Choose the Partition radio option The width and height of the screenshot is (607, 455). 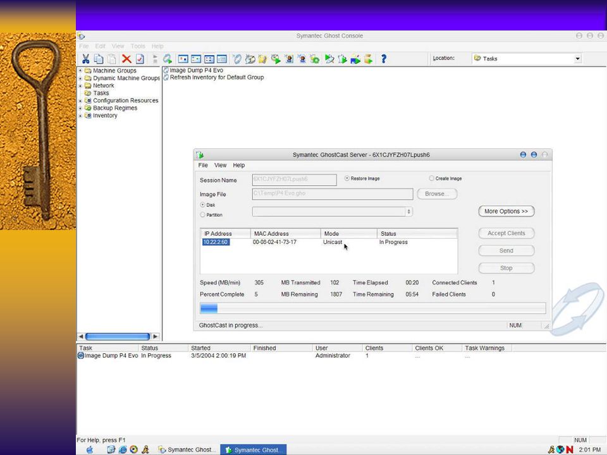pyautogui.click(x=202, y=214)
